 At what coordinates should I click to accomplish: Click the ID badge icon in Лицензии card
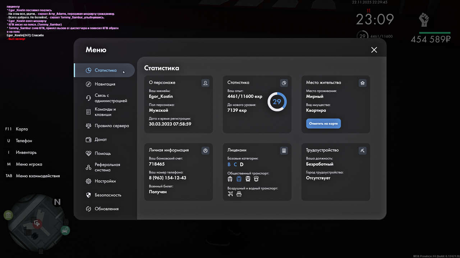(284, 150)
